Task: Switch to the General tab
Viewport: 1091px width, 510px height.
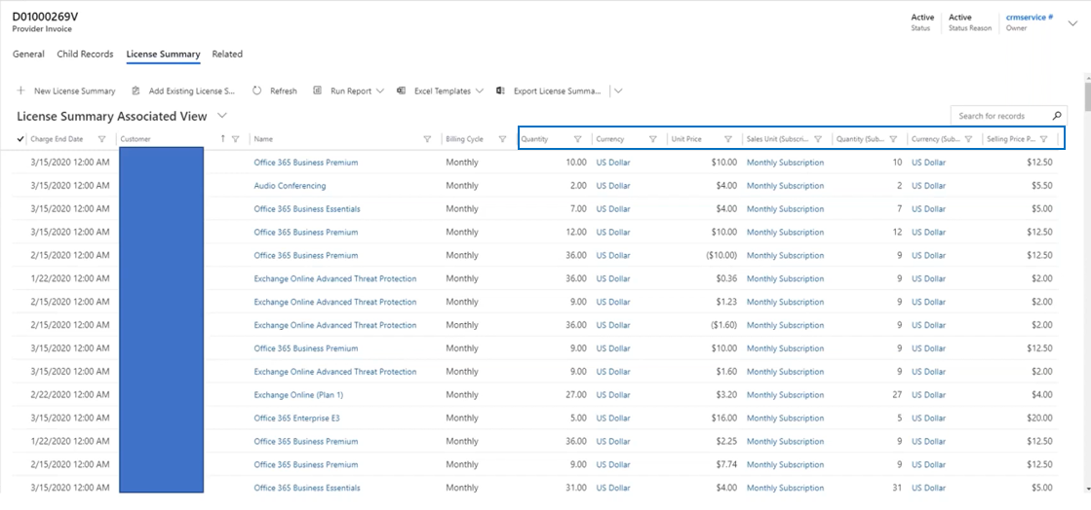Action: coord(28,55)
